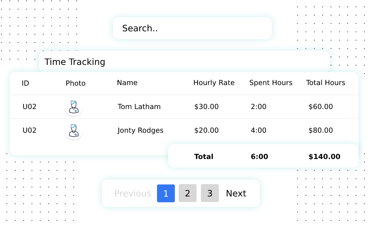Viewport: 372px width, 228px height.
Task: Click the Previous pagination button
Action: click(x=133, y=193)
